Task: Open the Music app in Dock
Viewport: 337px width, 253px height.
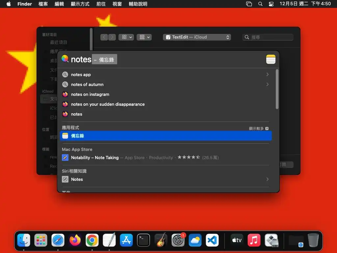Action: (x=254, y=240)
